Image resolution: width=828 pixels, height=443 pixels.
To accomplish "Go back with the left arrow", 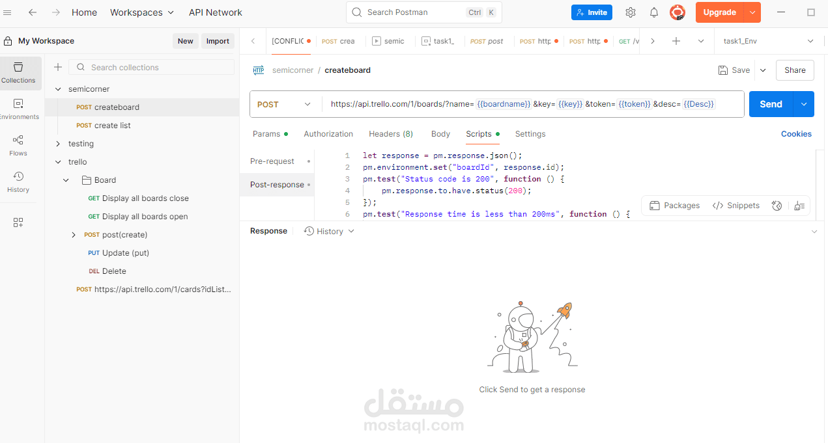I will click(33, 12).
